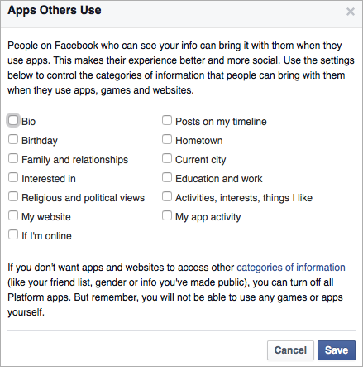Check Activities, interests, things I like
Image resolution: width=363 pixels, height=367 pixels.
pyautogui.click(x=167, y=196)
